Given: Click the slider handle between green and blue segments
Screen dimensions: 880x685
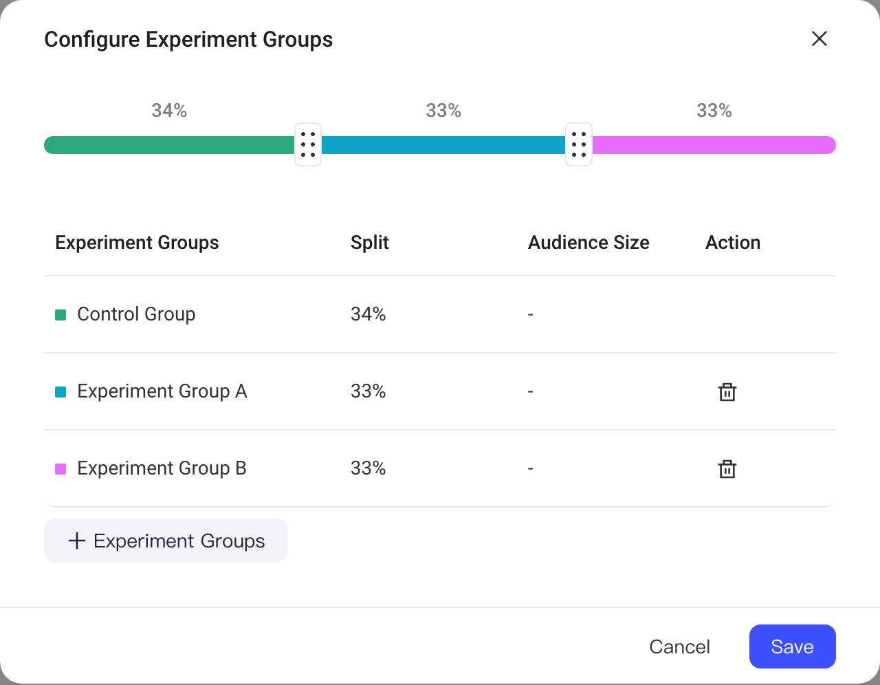Looking at the screenshot, I should [x=308, y=144].
